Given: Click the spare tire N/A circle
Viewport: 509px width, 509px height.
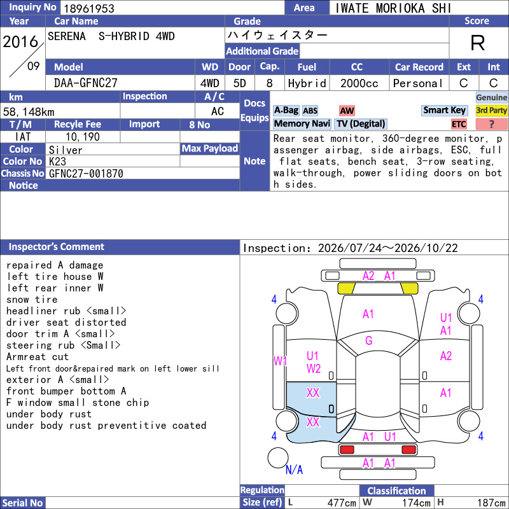Looking at the screenshot, I should click(x=278, y=457).
